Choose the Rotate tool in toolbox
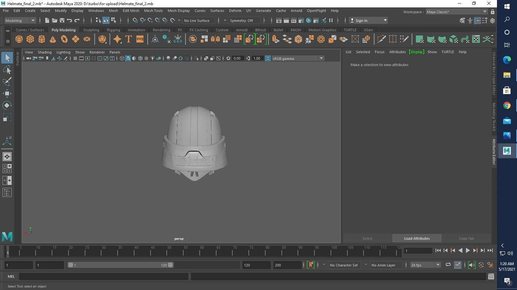Image resolution: width=517 pixels, height=290 pixels. [7, 105]
